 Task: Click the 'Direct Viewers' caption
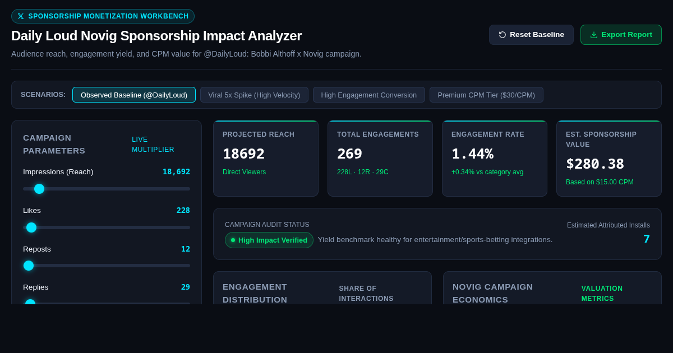tap(245, 172)
